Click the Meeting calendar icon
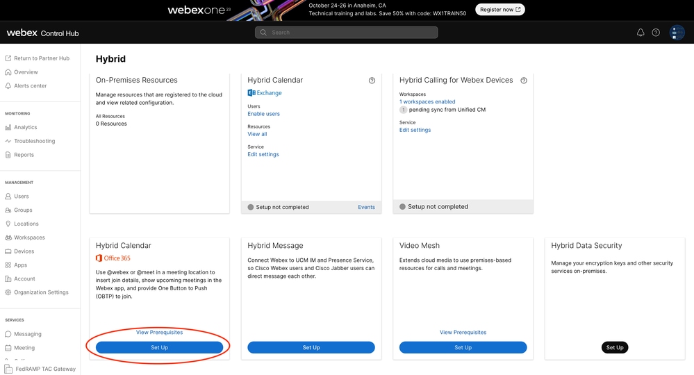 click(8, 348)
